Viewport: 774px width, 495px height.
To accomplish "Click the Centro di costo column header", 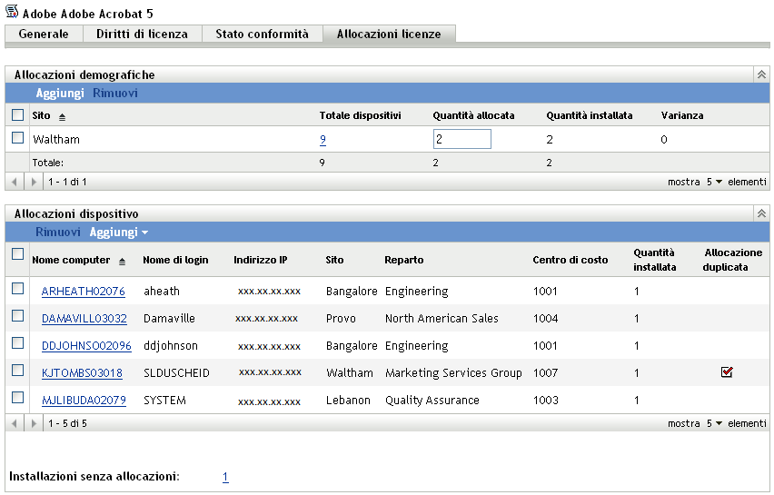I will pyautogui.click(x=571, y=260).
